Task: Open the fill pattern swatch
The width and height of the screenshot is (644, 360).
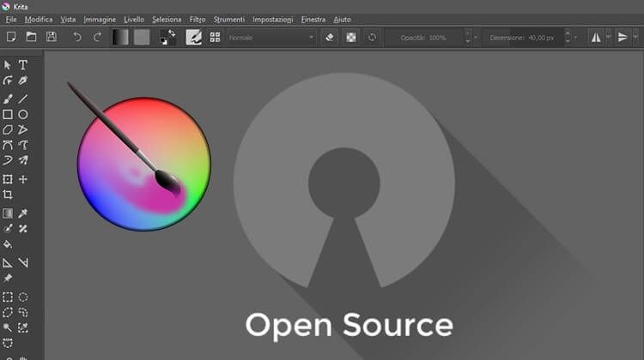Action: 142,38
